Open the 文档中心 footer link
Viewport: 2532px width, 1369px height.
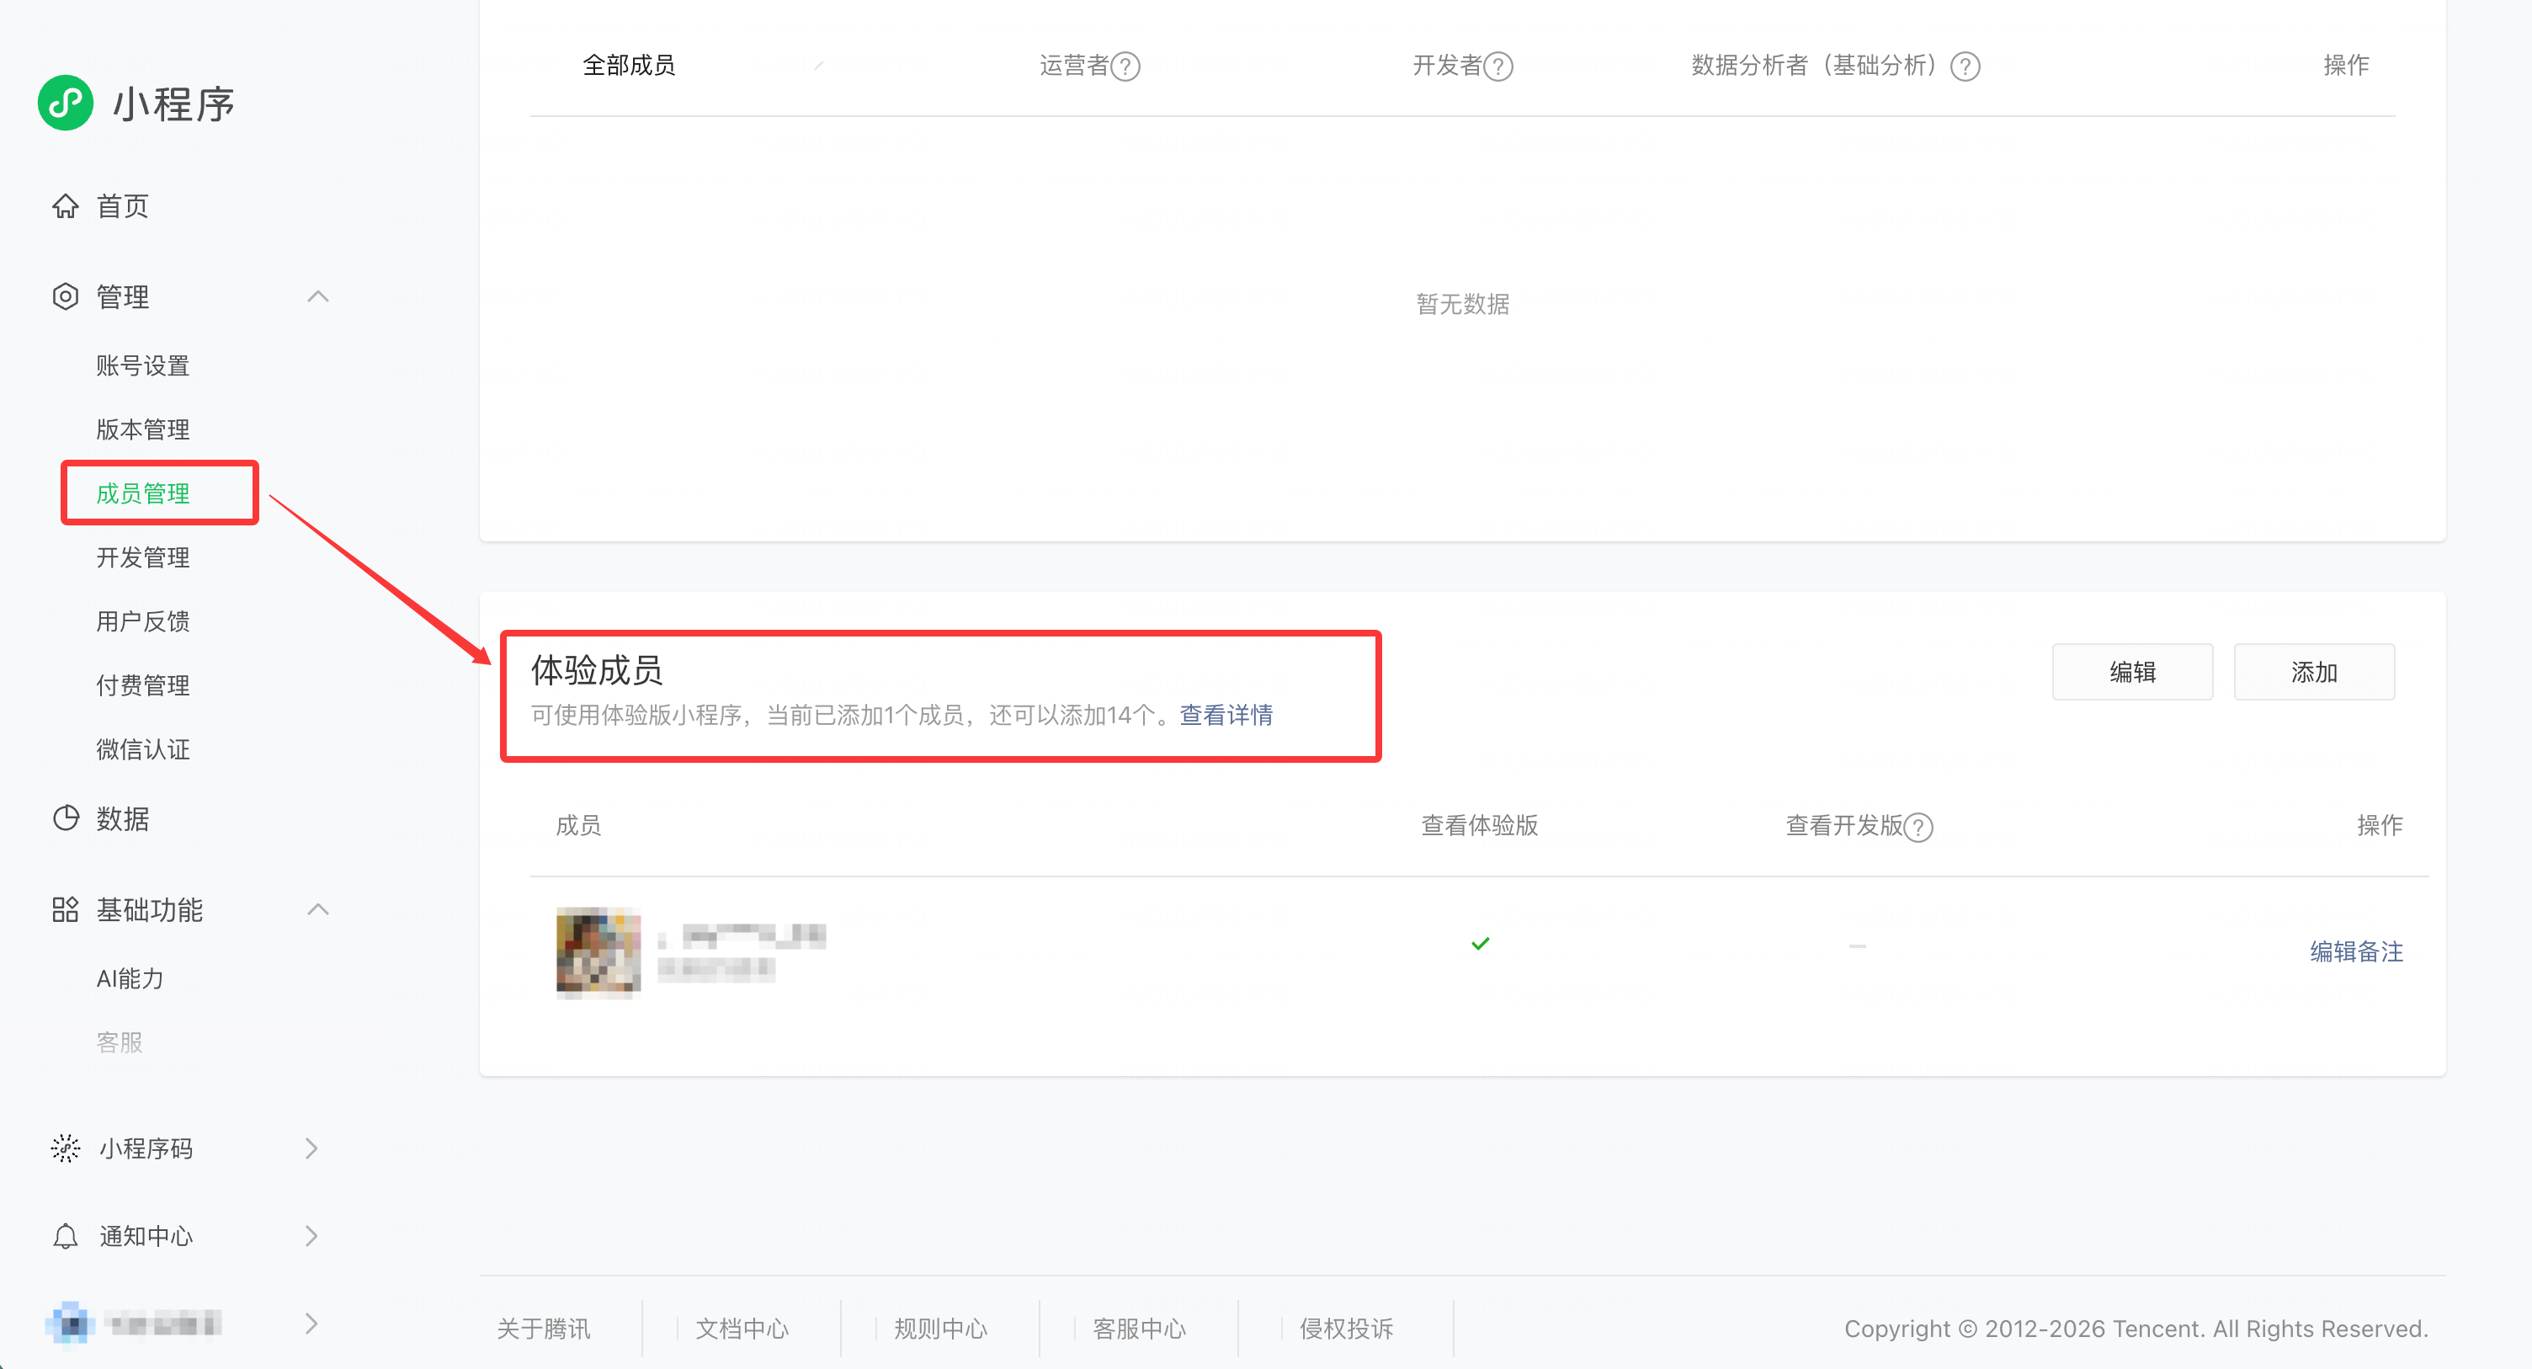(x=742, y=1329)
